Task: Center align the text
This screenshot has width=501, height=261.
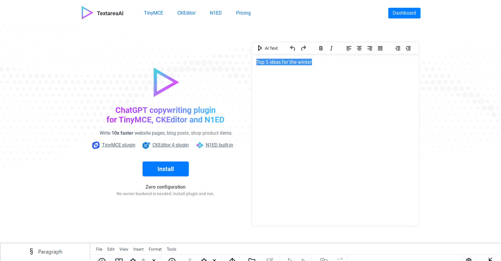Action: pos(359,48)
